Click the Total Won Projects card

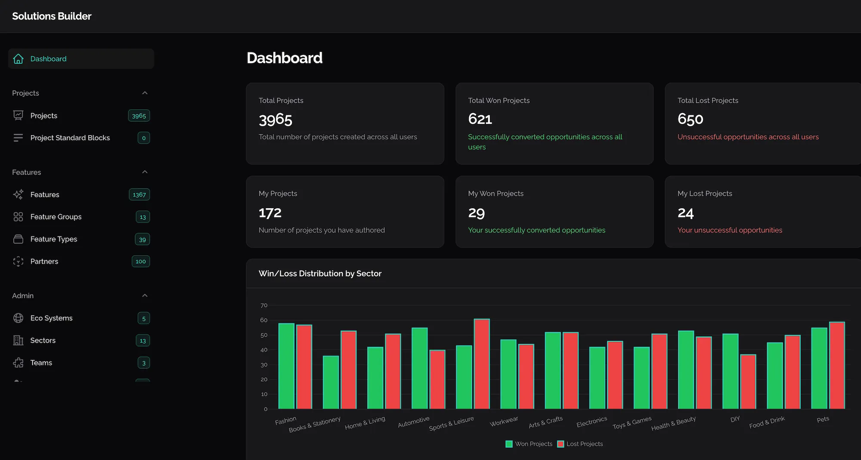click(x=554, y=123)
